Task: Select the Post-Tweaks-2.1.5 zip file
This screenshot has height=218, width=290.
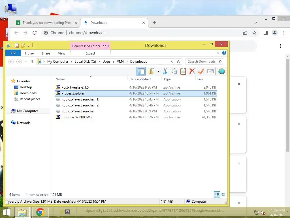Action: click(136, 87)
